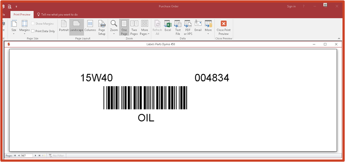Select Landscape orientation

coord(77,27)
